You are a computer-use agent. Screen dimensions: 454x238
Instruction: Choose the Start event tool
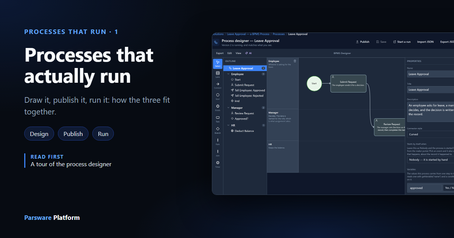[x=218, y=96]
